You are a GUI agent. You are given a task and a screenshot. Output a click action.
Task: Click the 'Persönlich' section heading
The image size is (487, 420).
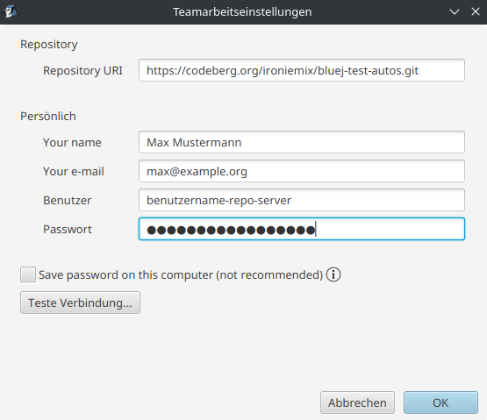(x=48, y=116)
